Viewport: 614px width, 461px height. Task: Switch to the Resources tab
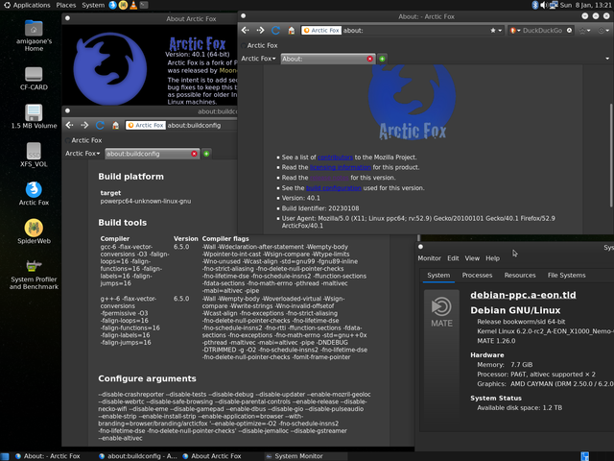520,276
